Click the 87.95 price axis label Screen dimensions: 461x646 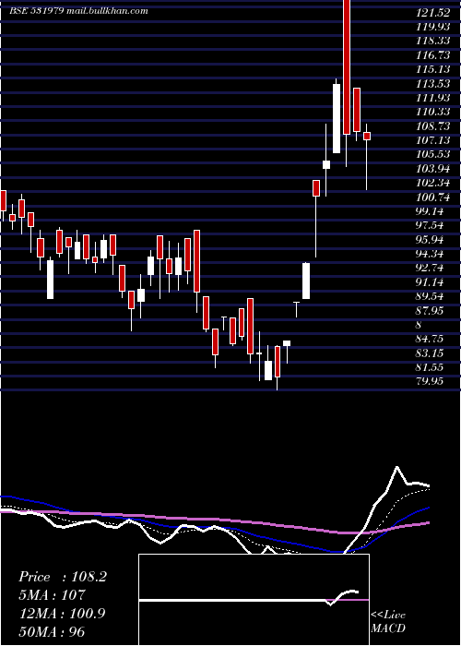pos(430,310)
